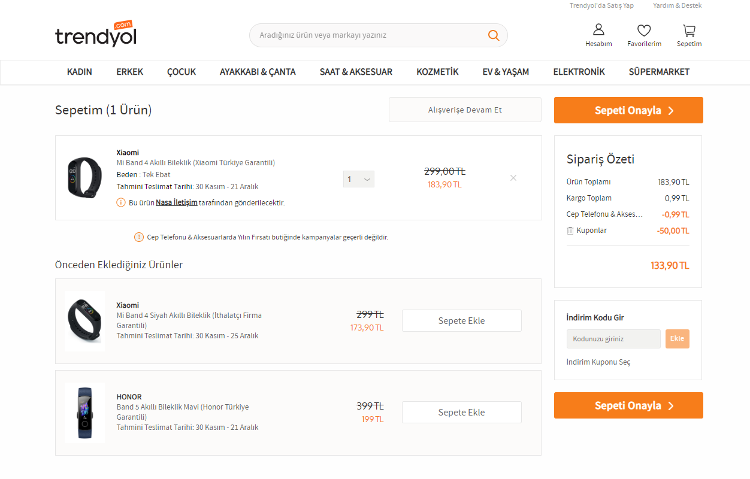Open Mi Band 4 Siyah thumbnail
The width and height of the screenshot is (750, 479).
pyautogui.click(x=84, y=321)
